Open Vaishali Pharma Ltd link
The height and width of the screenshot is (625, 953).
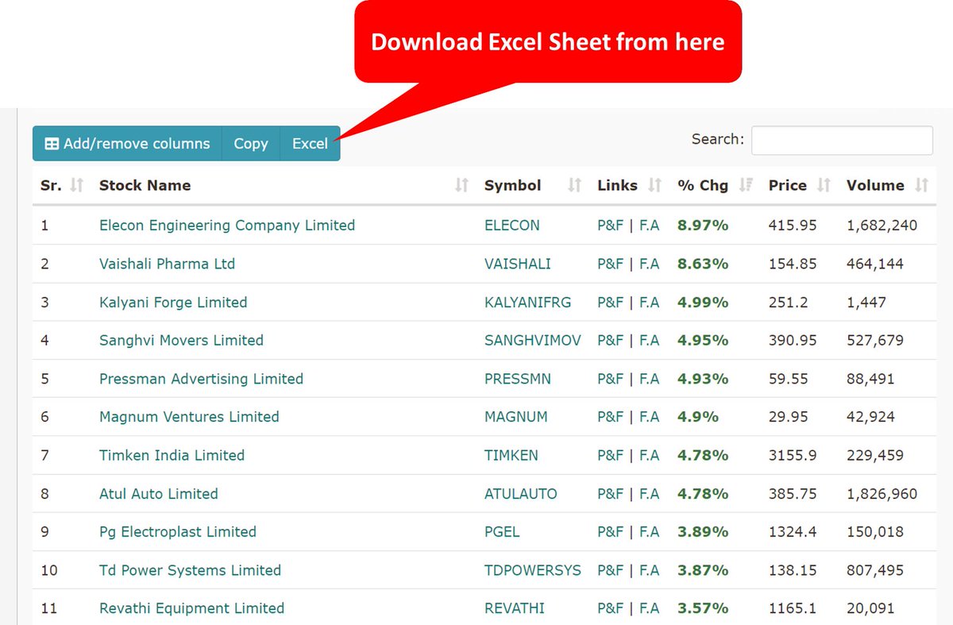click(x=167, y=264)
